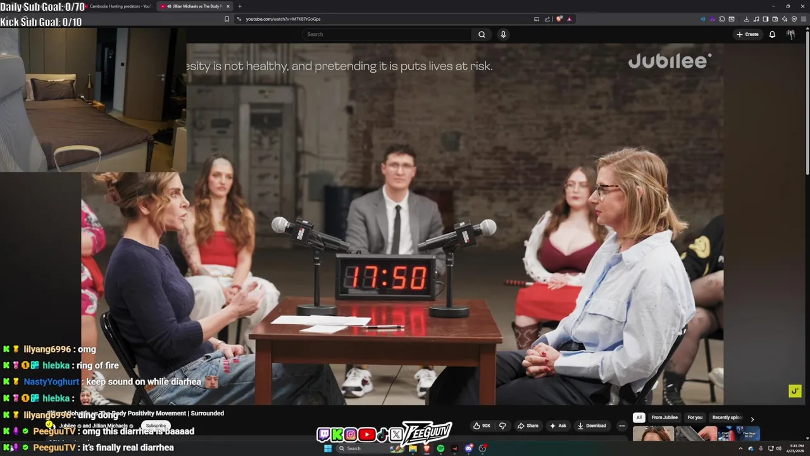This screenshot has height=456, width=810.
Task: Click the Download button under the video
Action: pyautogui.click(x=592, y=426)
